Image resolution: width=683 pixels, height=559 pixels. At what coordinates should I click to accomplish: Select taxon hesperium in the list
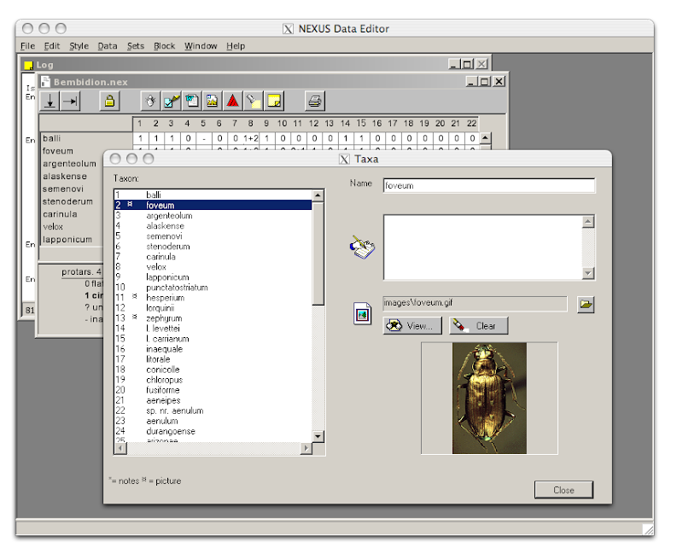[165, 298]
